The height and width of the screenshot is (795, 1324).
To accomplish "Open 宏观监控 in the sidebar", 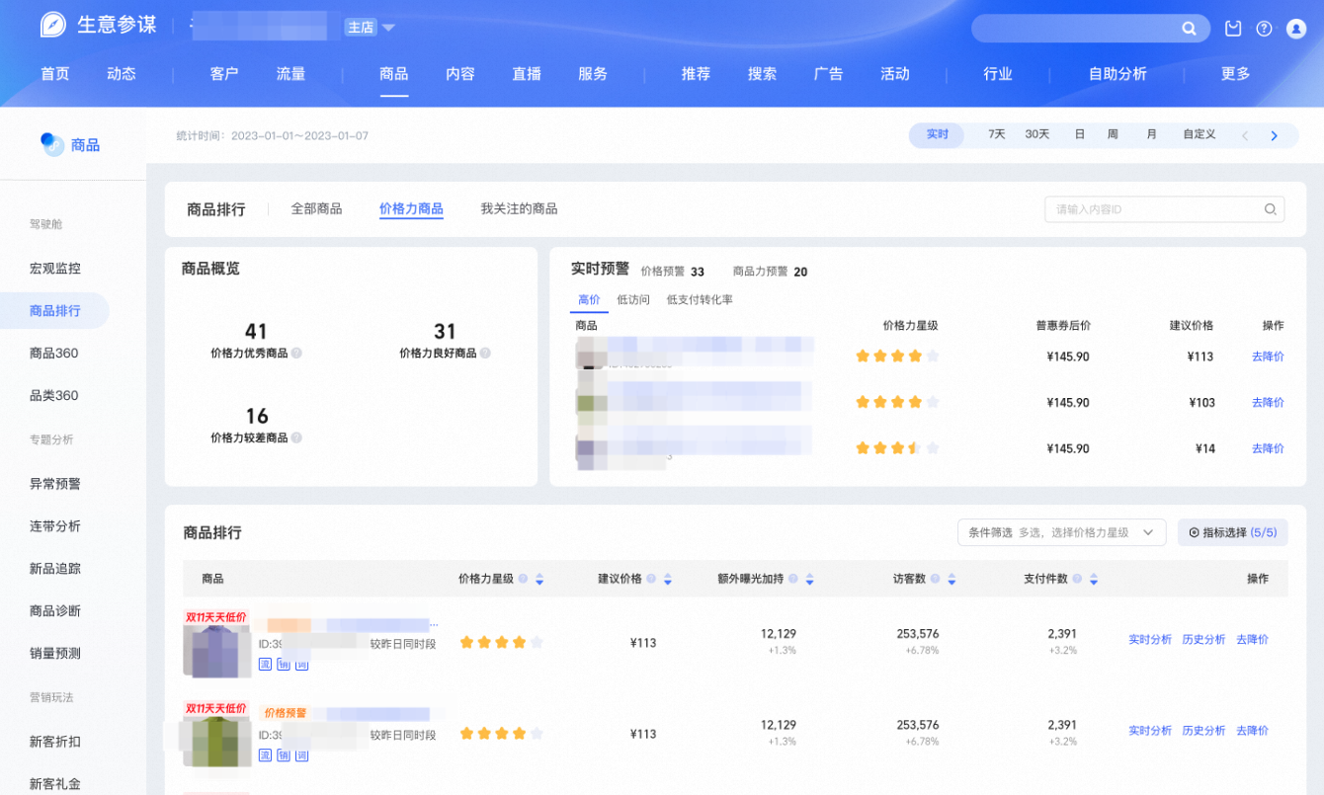I will (55, 268).
